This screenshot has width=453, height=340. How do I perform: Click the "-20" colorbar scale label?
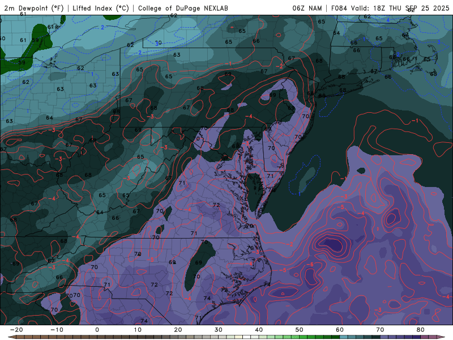(x=16, y=330)
